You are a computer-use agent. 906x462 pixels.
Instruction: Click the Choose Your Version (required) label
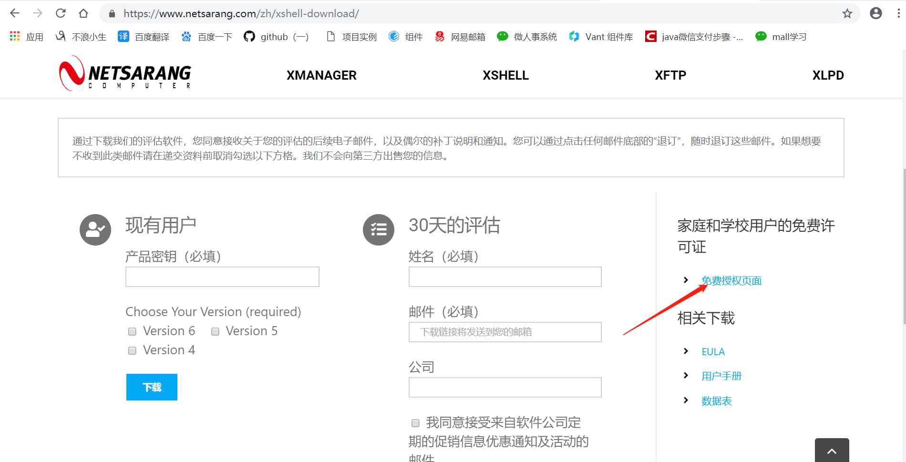(213, 312)
